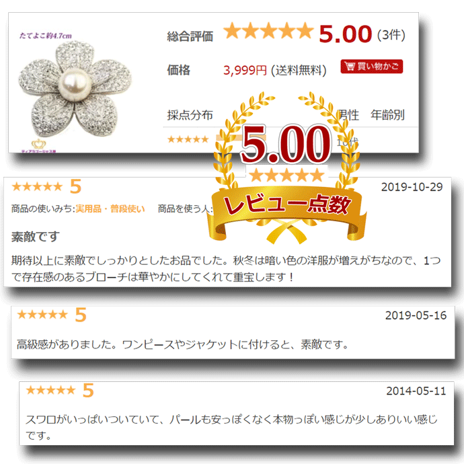Select the 男性 tab
Viewport: 464px width, 464px height.
point(348,115)
